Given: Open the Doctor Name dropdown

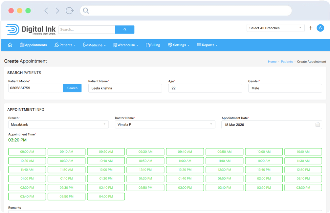Looking at the screenshot, I should (x=165, y=124).
